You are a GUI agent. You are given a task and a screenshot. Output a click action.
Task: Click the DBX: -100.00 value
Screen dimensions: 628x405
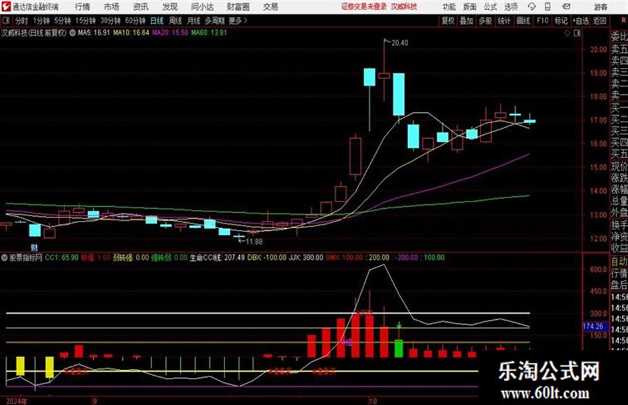[x=266, y=257]
